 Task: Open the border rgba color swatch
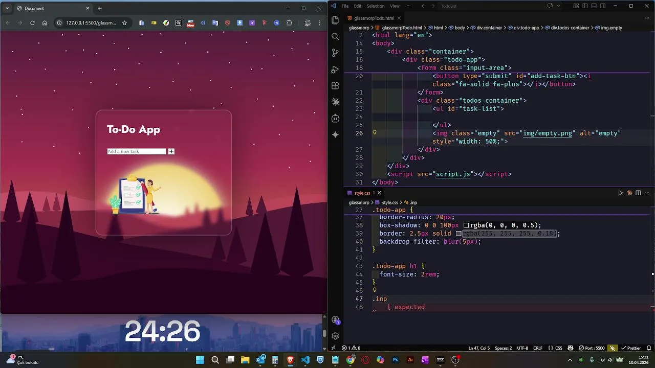[x=458, y=234]
